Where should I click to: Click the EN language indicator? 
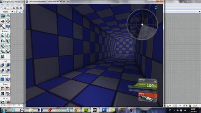170,110
